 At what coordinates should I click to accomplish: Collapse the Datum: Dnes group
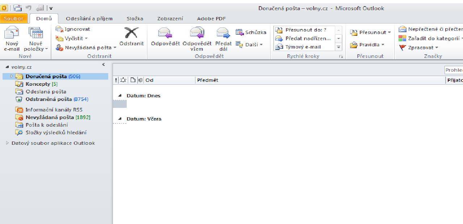pyautogui.click(x=120, y=96)
